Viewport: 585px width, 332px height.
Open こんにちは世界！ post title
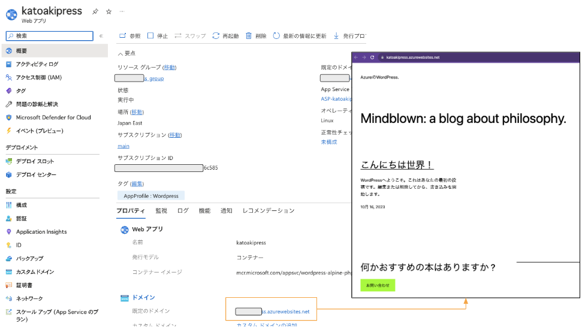tap(397, 165)
